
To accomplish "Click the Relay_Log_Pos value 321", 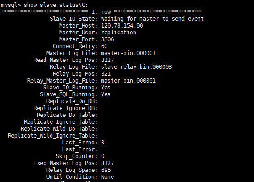I will point(106,74).
